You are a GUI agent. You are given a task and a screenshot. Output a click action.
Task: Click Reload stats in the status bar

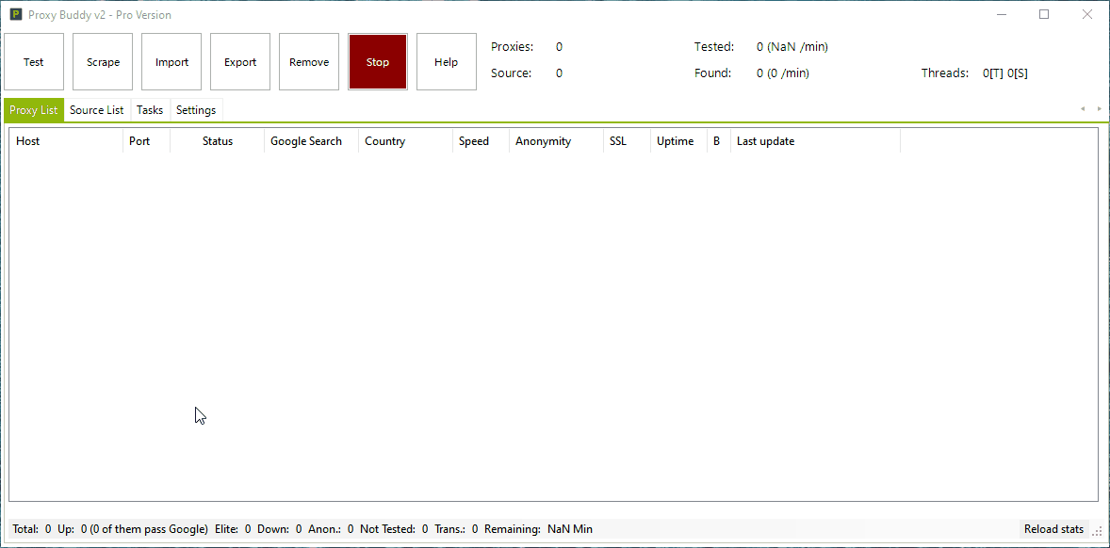pos(1053,528)
